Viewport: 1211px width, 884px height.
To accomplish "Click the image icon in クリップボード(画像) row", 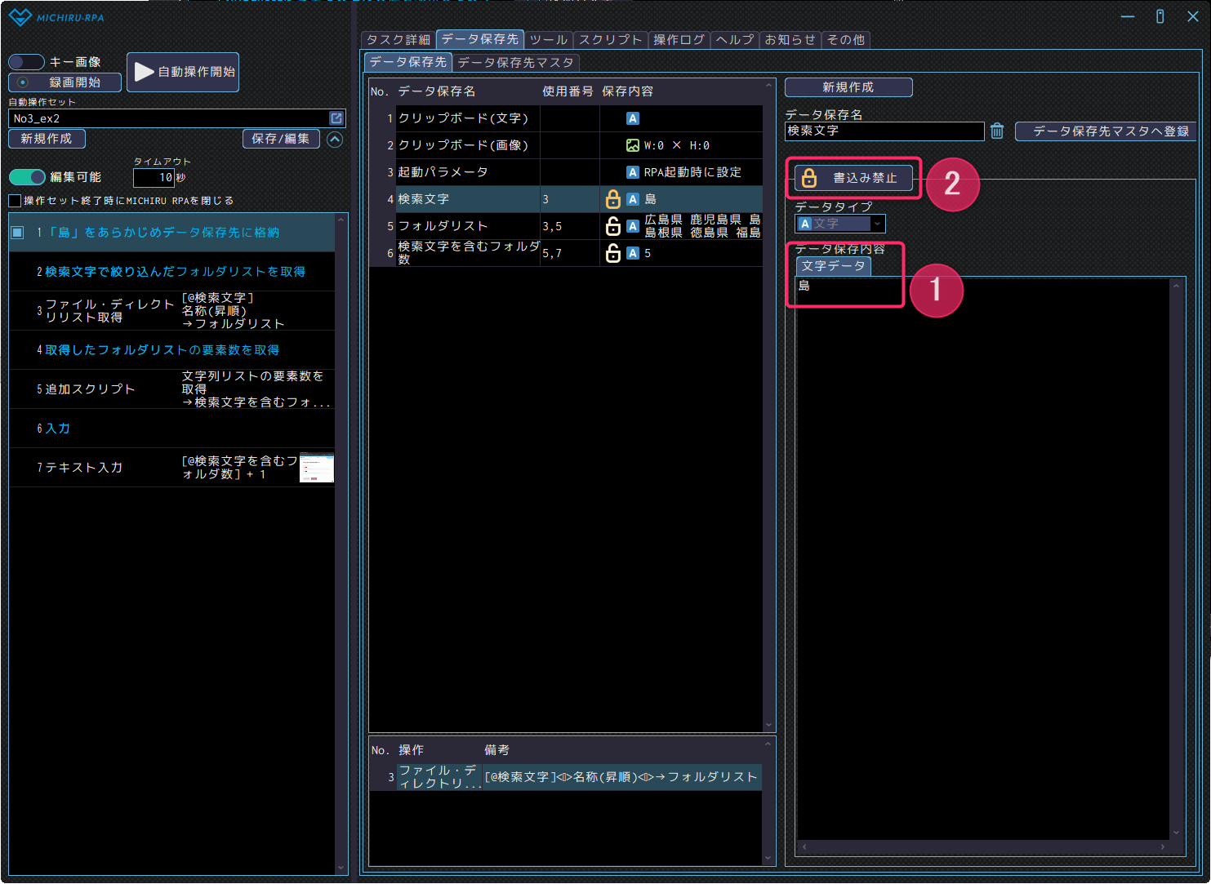I will 632,145.
